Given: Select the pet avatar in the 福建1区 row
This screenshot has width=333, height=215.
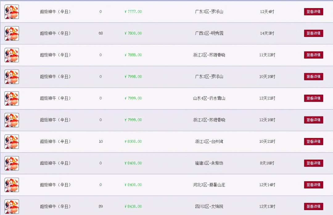Looking at the screenshot, I should [x=12, y=163].
